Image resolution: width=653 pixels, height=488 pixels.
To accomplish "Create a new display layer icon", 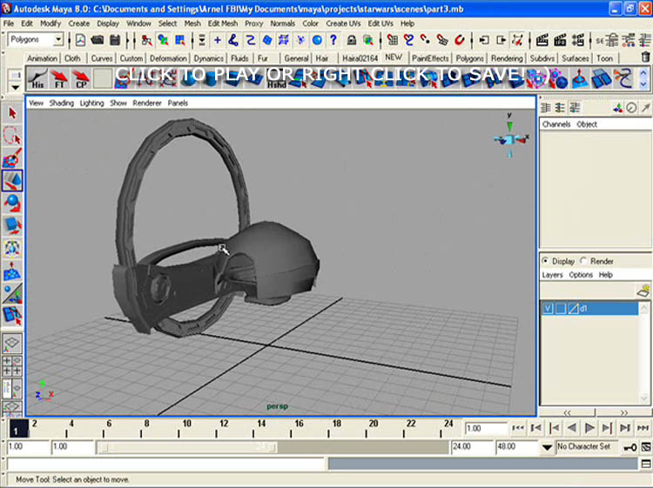I will pos(643,291).
